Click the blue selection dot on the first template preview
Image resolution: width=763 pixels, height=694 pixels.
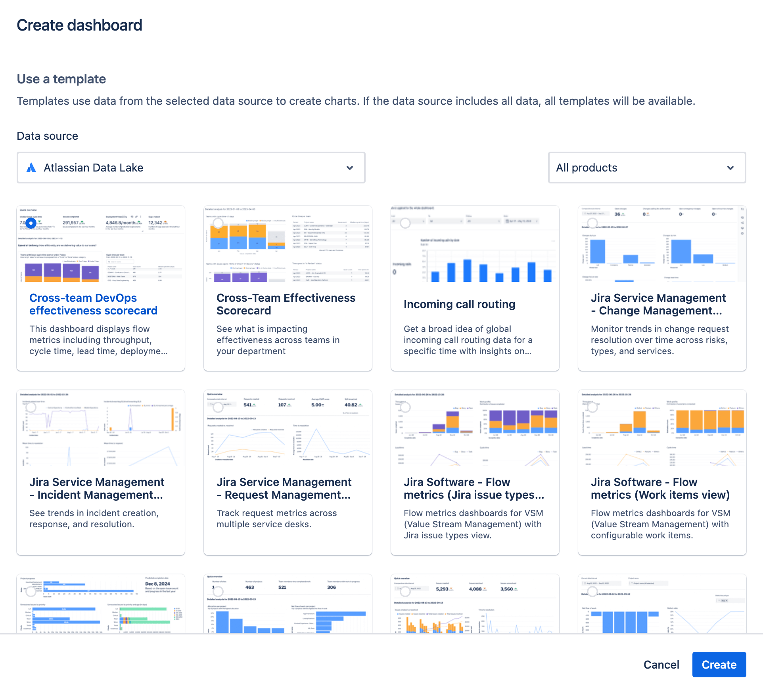tap(31, 223)
